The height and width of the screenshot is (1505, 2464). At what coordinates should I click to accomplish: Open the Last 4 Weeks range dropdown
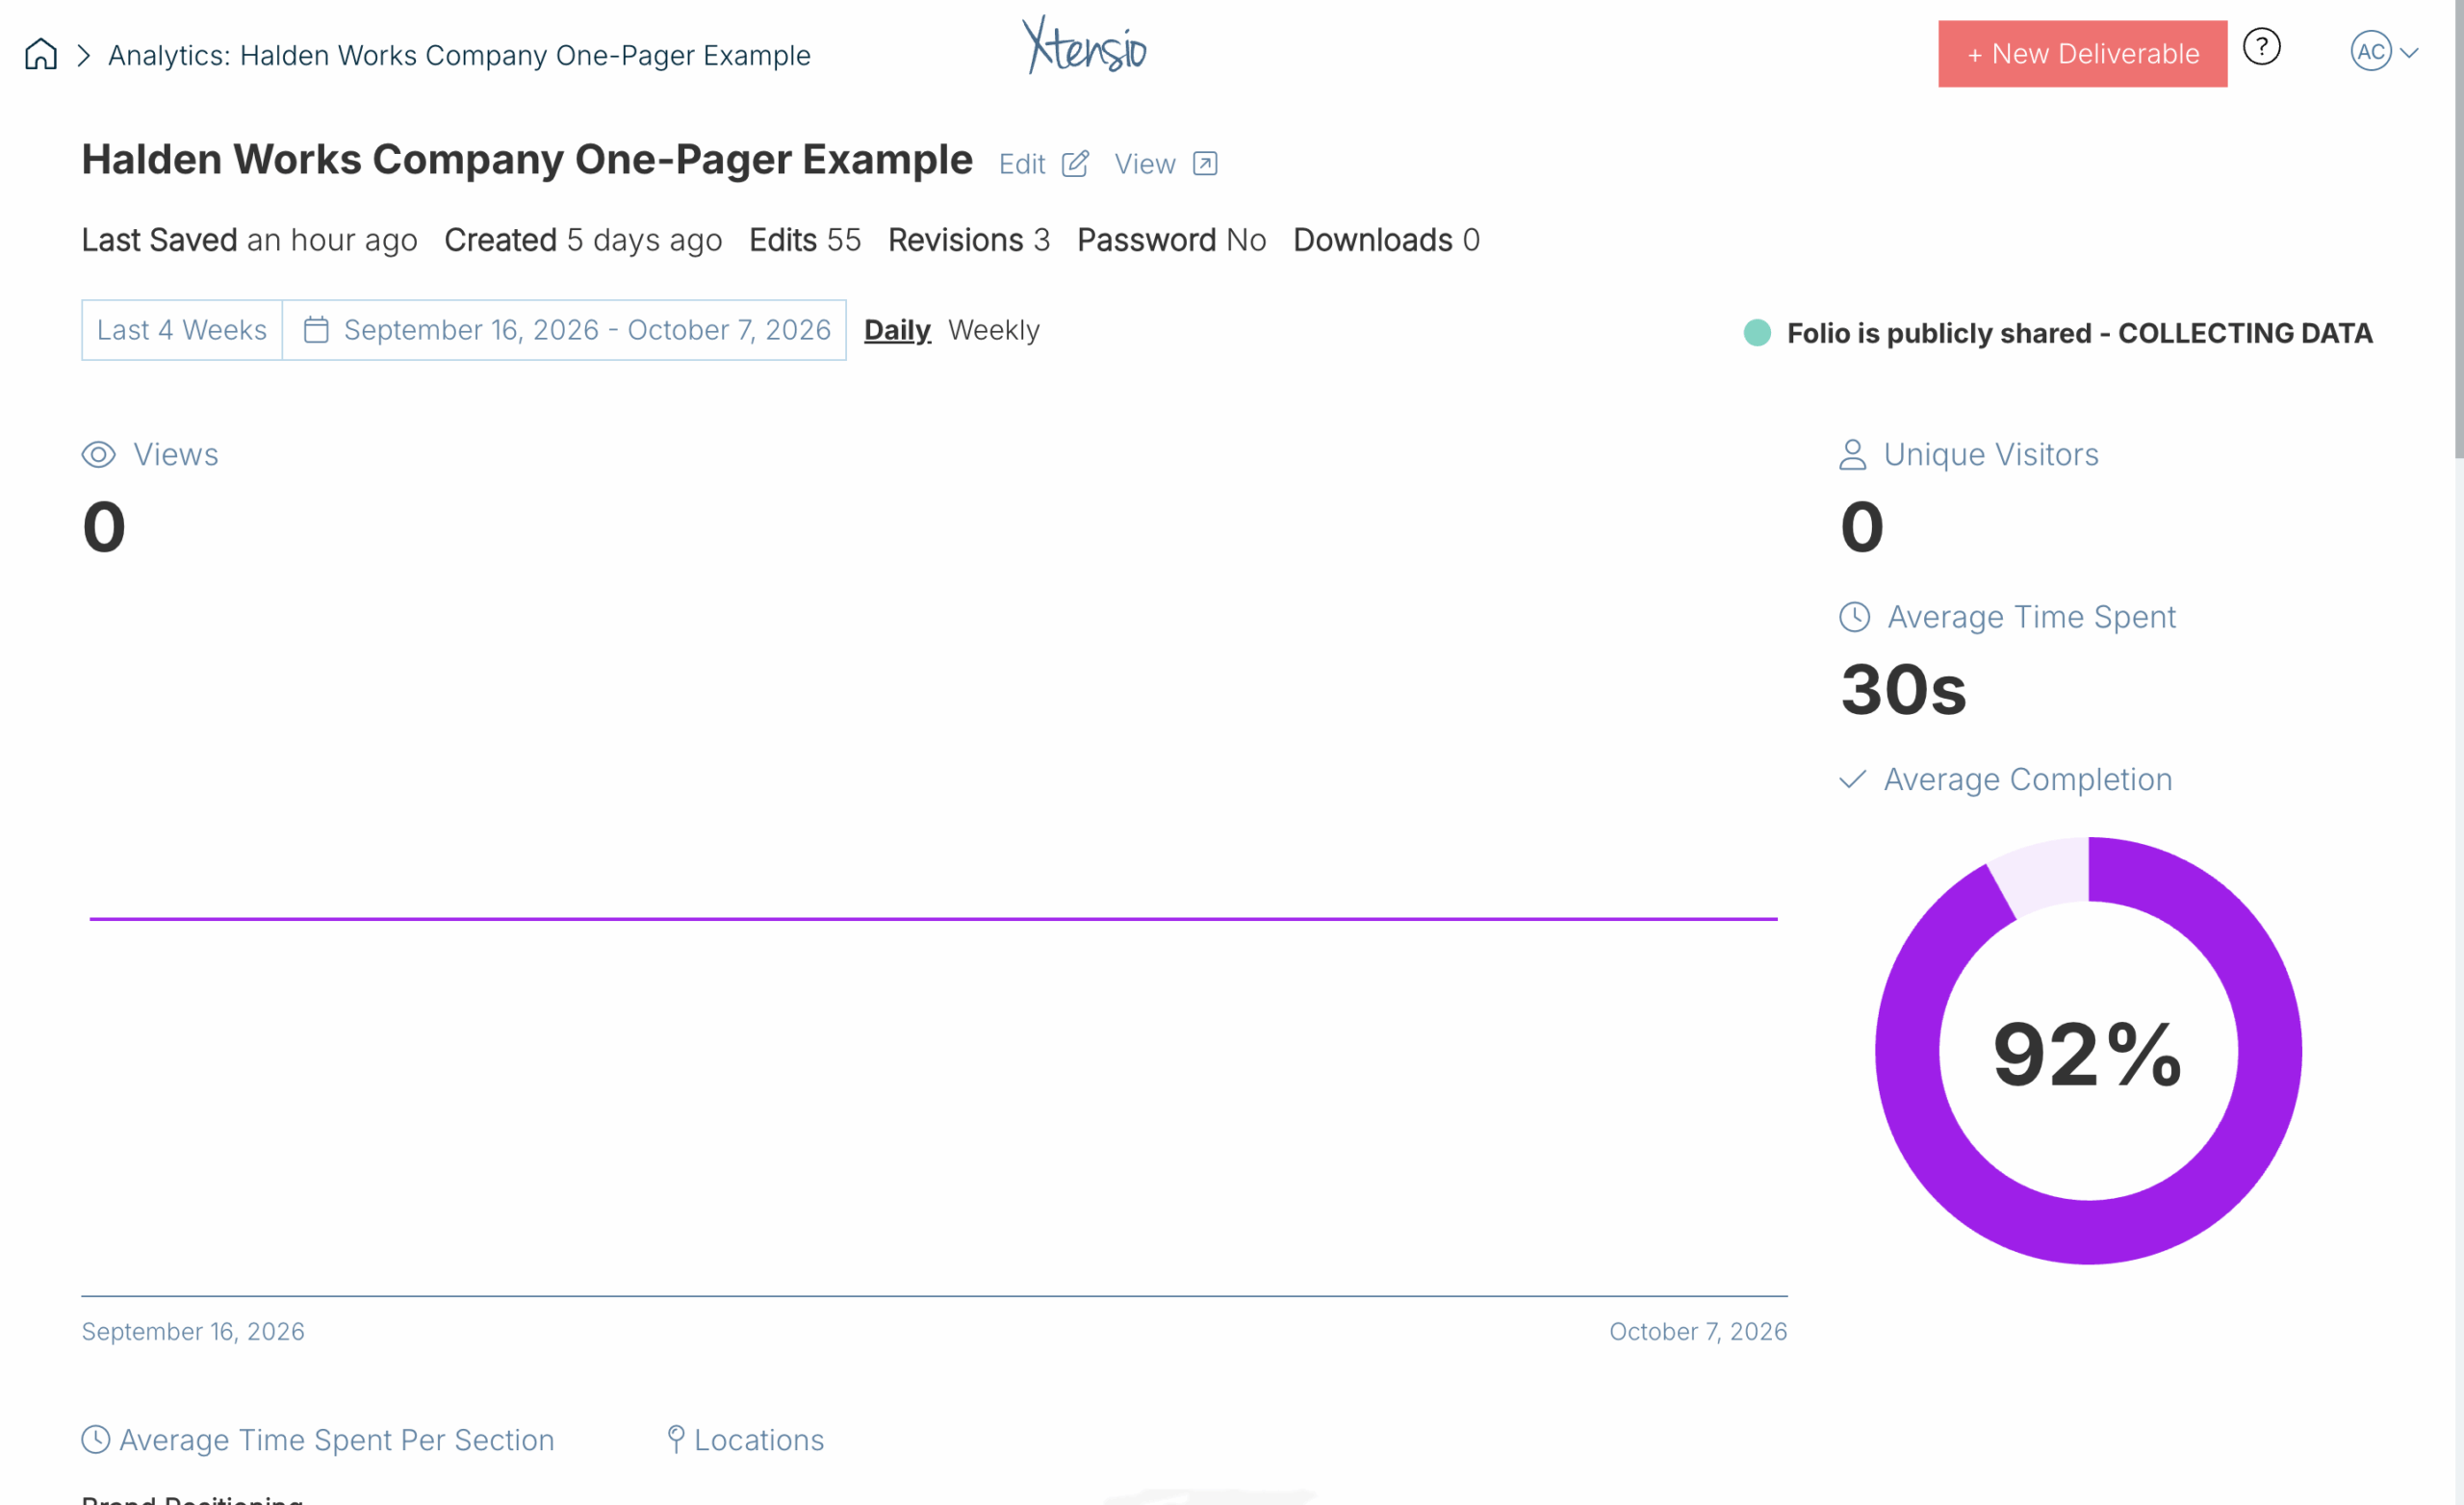click(x=182, y=330)
